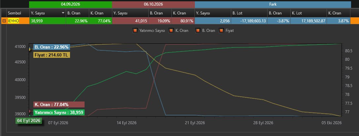
Task: Click the -3.87% cell
Action: (x=279, y=21)
